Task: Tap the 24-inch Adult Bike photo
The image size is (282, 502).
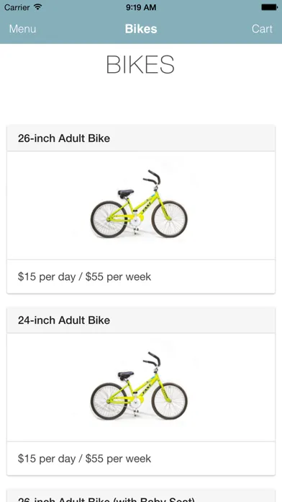Action: 140,386
